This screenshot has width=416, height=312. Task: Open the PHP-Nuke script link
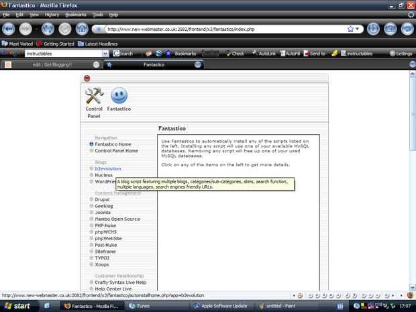(x=105, y=225)
